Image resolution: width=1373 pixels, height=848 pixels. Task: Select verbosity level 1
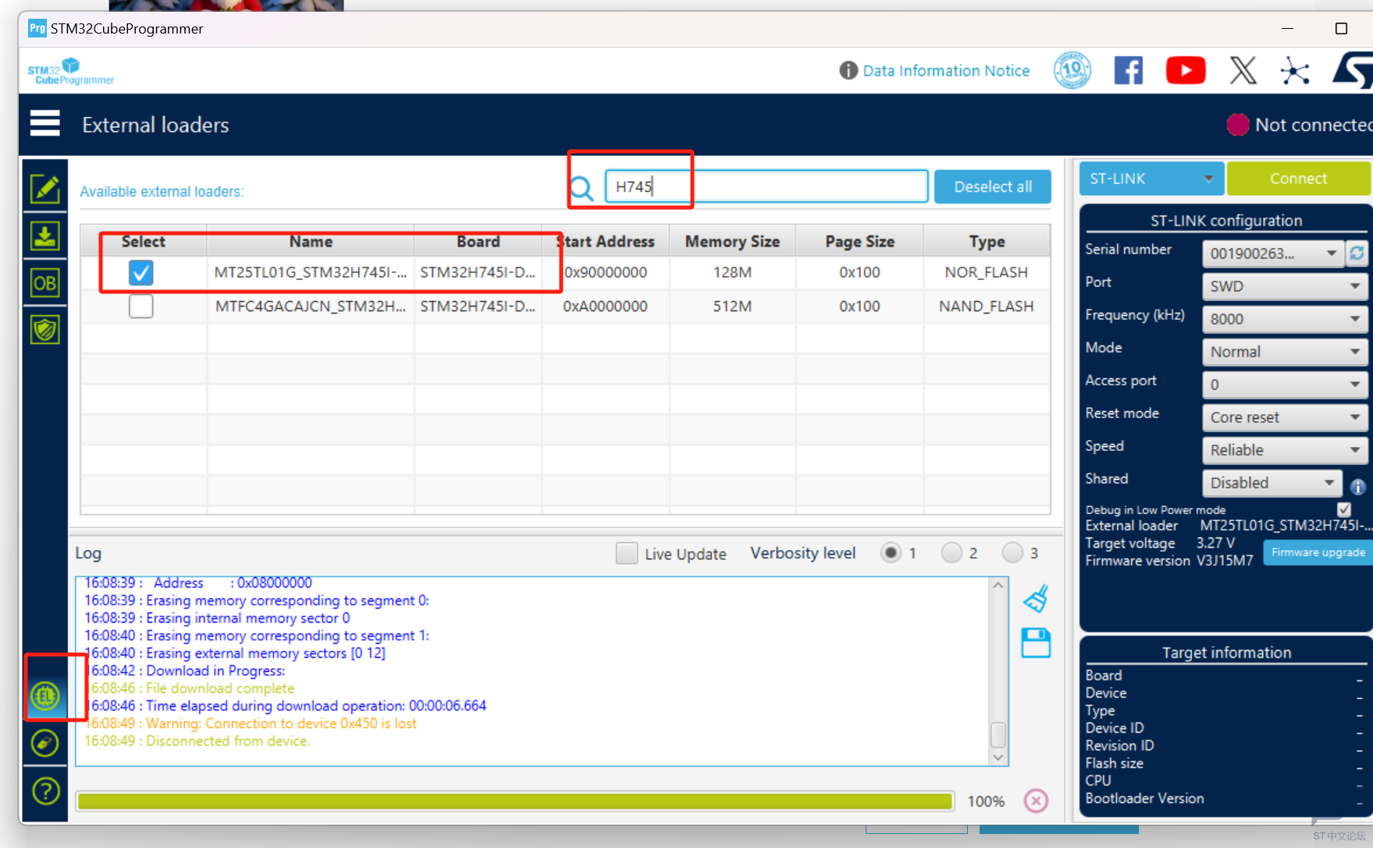tap(891, 553)
